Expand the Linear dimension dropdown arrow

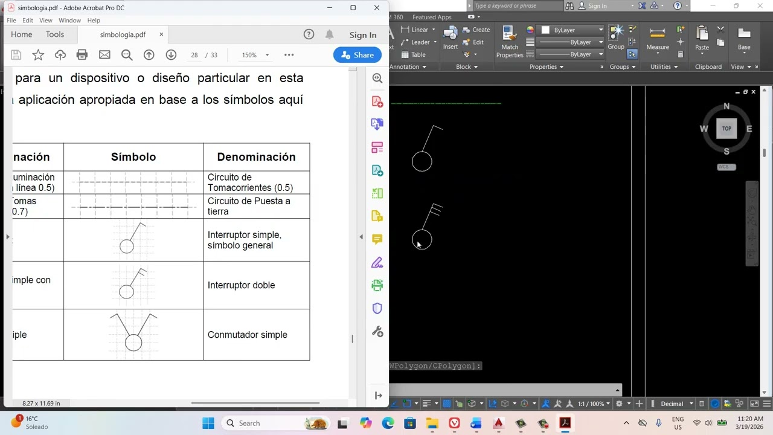(x=434, y=30)
